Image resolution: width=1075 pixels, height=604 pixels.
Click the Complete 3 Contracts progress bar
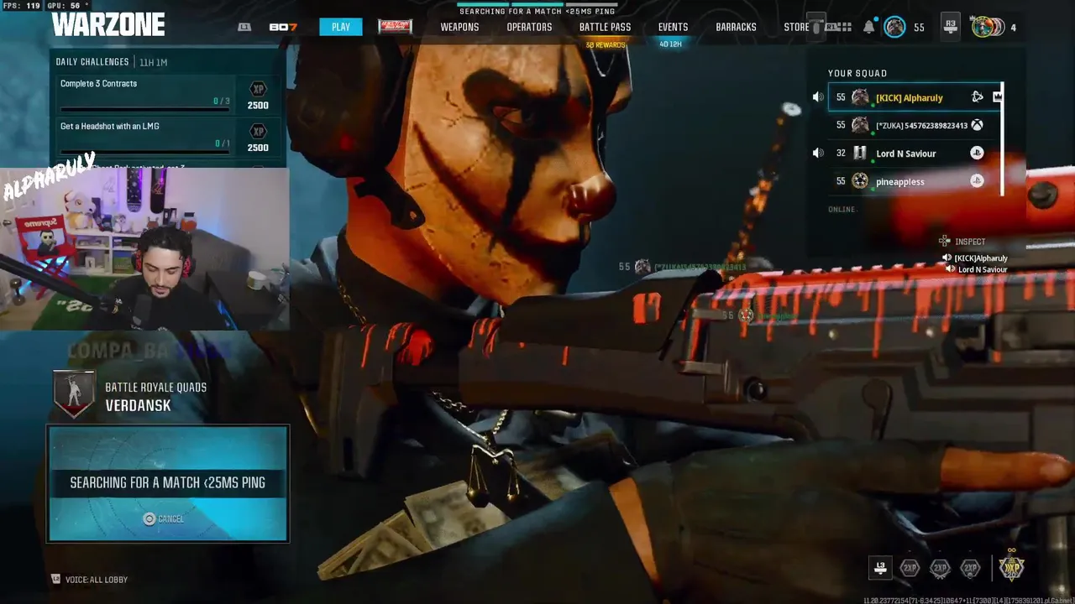click(x=145, y=109)
